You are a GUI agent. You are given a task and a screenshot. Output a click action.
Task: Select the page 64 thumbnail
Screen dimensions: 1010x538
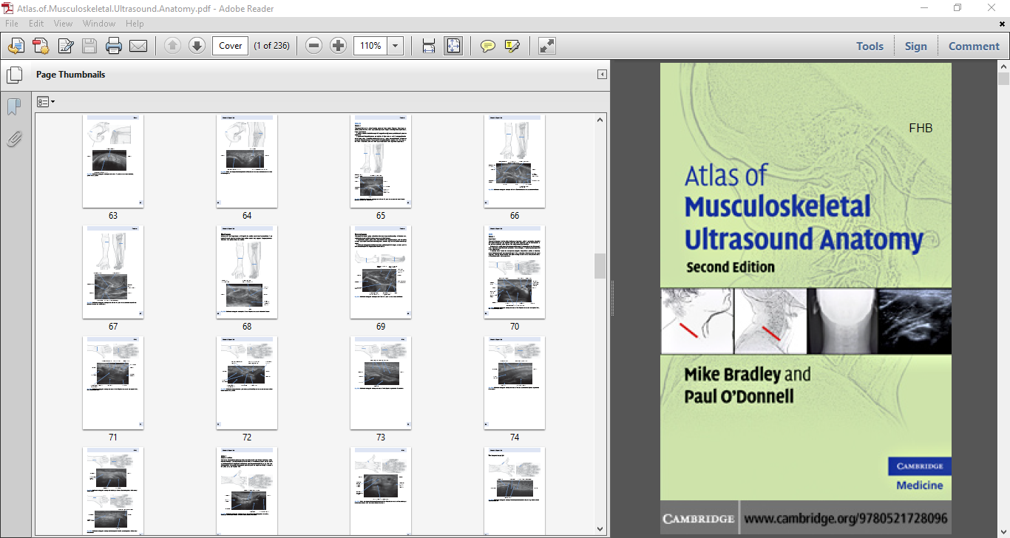pos(247,161)
